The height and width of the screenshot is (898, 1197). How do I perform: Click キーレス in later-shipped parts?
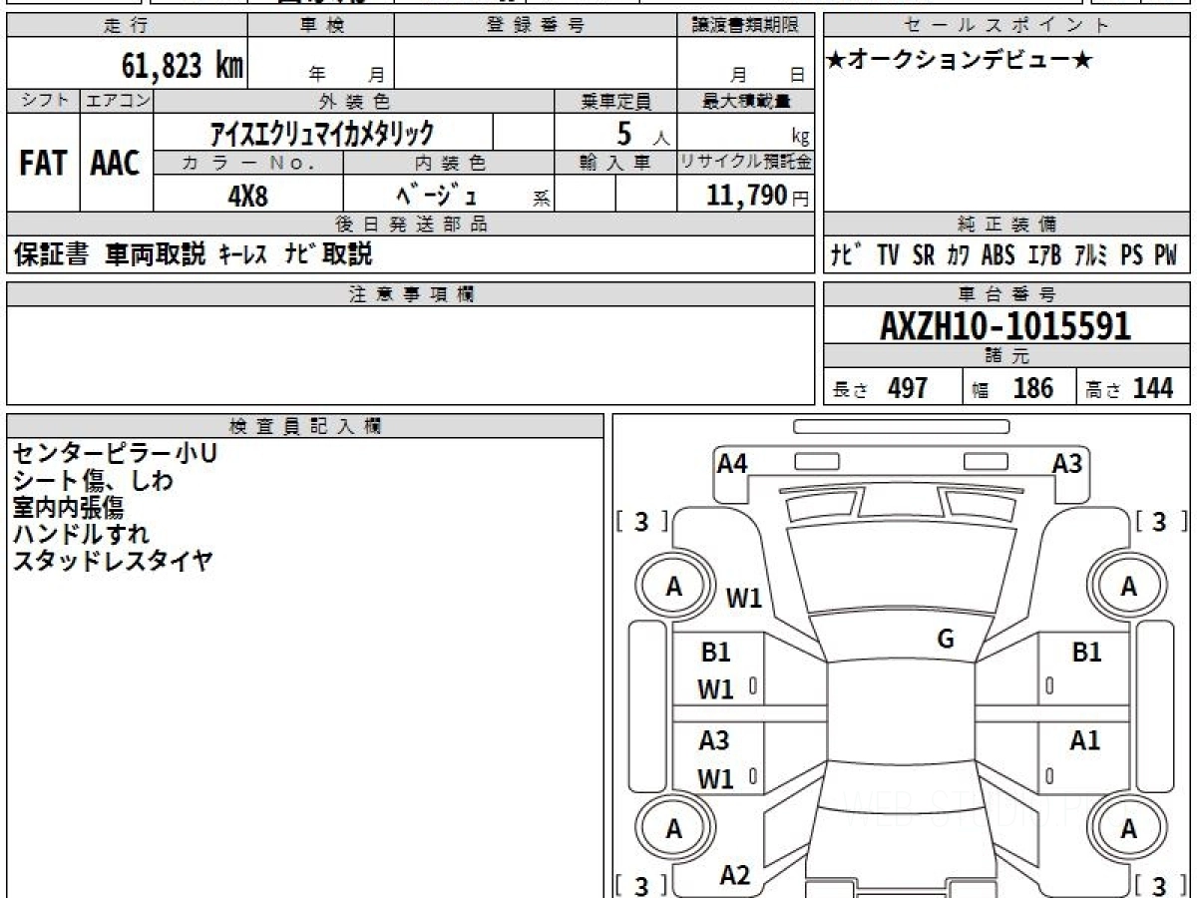[244, 254]
